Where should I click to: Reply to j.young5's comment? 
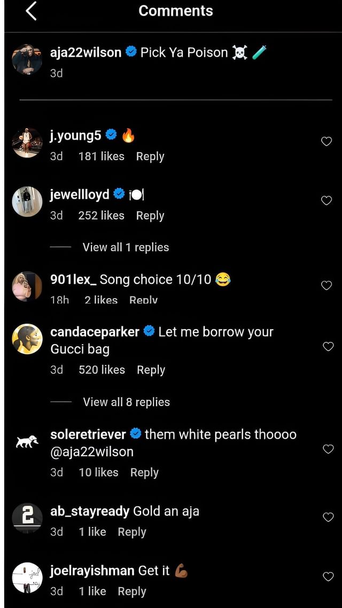click(x=150, y=157)
